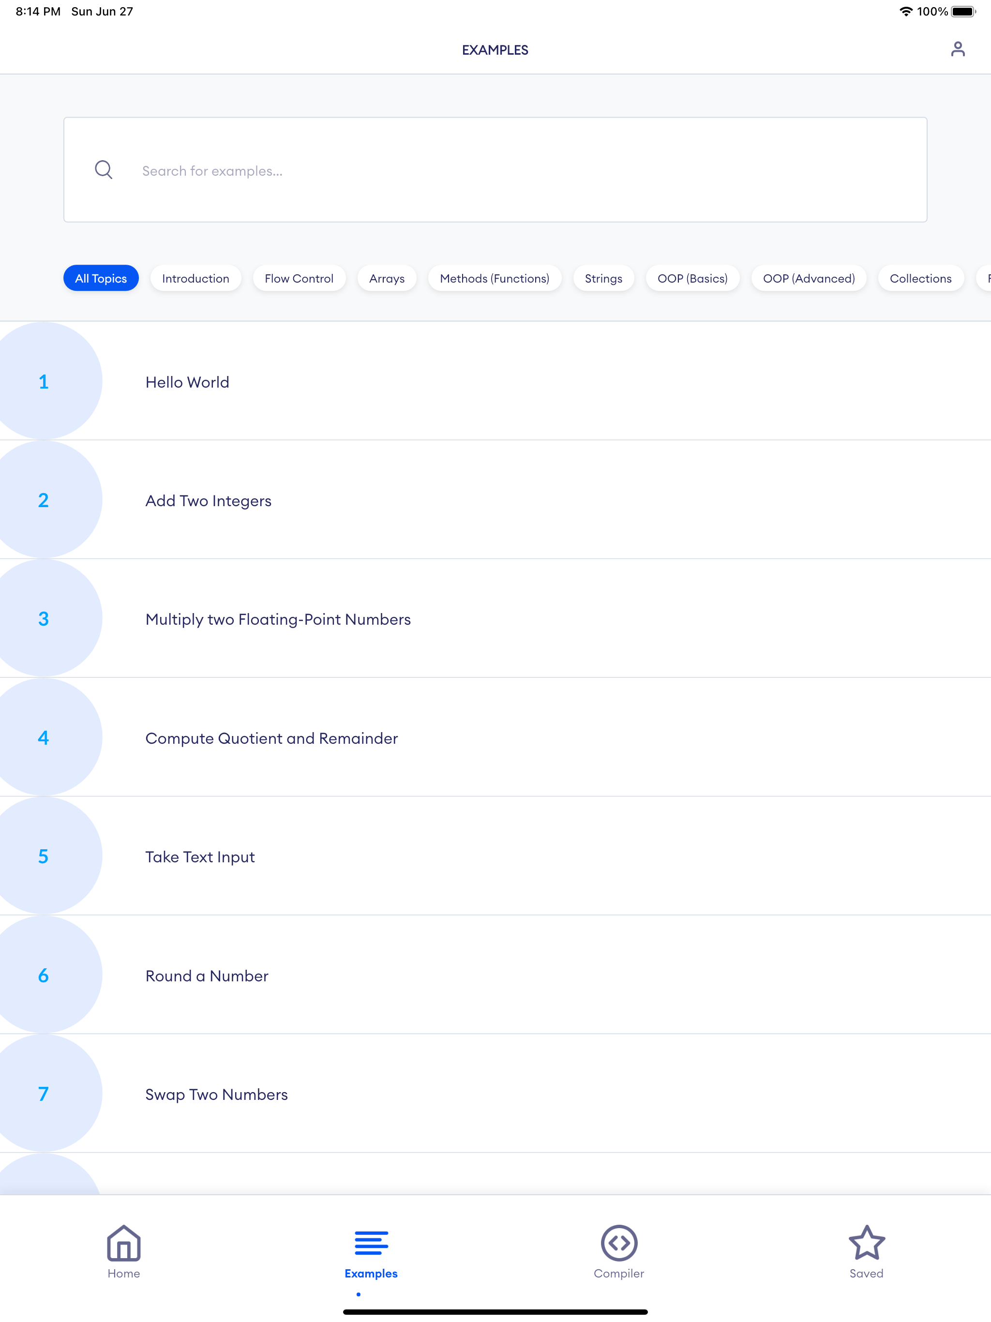
Task: Filter by Strings topic
Action: pyautogui.click(x=603, y=279)
